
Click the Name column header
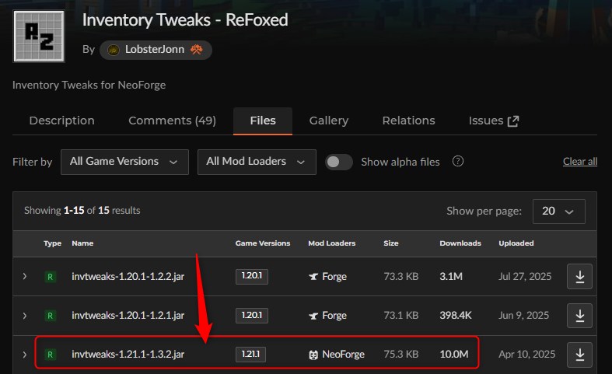click(82, 243)
